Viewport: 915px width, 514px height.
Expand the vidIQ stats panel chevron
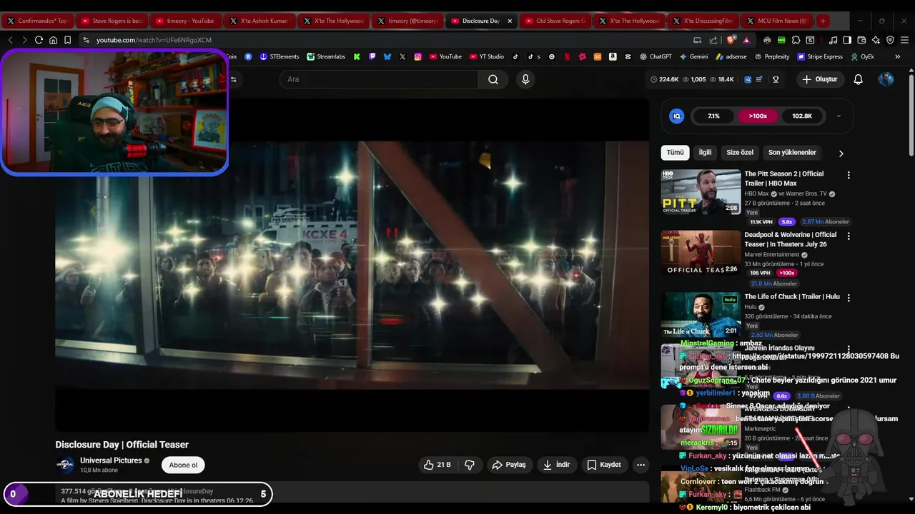839,116
